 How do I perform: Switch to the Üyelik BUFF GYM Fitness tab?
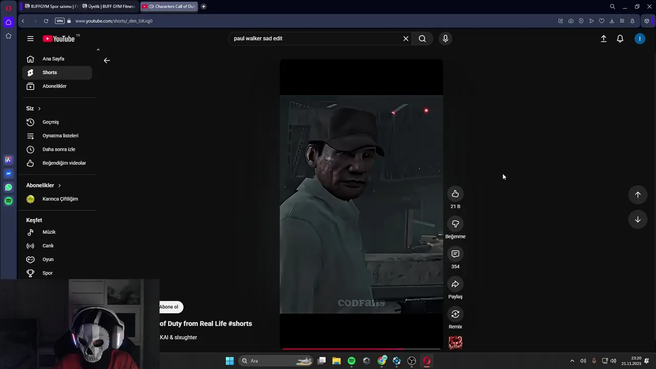[108, 7]
